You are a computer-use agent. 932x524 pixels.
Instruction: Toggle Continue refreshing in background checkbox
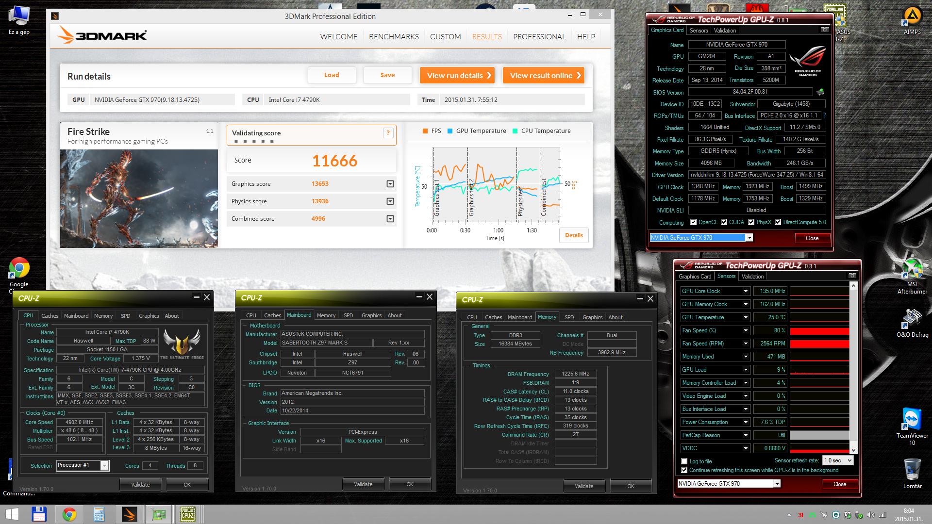[x=684, y=470]
